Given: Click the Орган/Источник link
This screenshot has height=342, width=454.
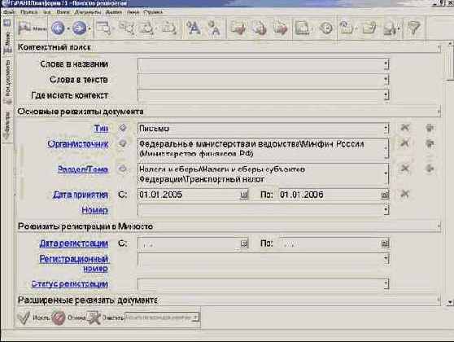Looking at the screenshot, I should point(78,144).
